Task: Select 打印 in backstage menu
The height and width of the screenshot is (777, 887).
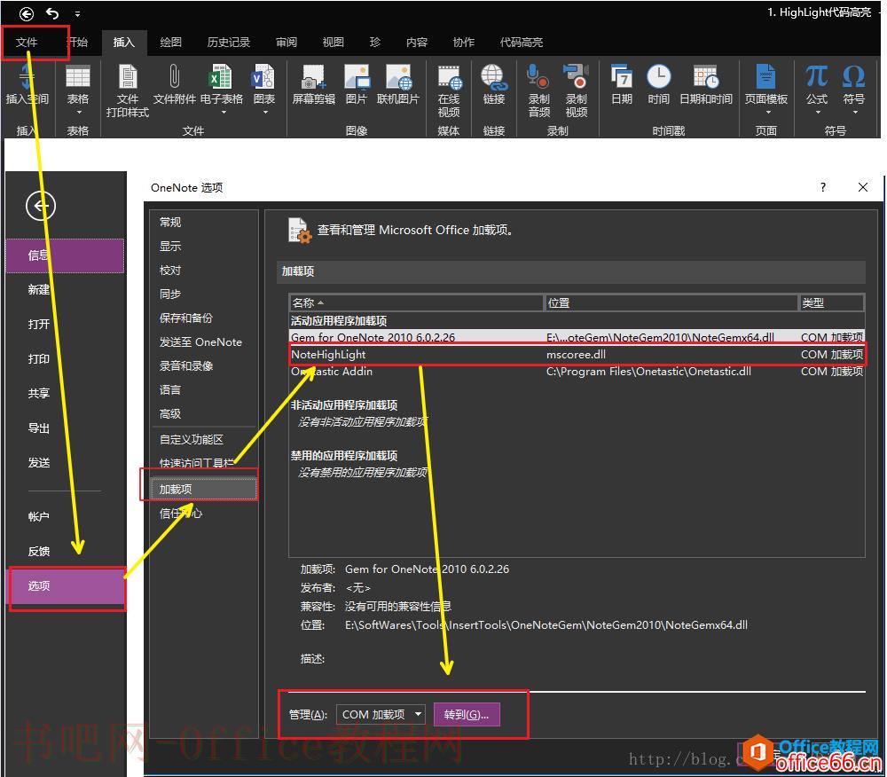Action: 38,359
